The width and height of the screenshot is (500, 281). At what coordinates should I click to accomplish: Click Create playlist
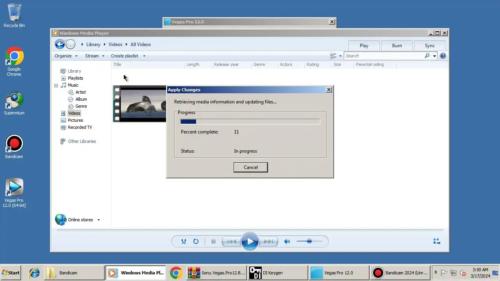click(x=125, y=56)
